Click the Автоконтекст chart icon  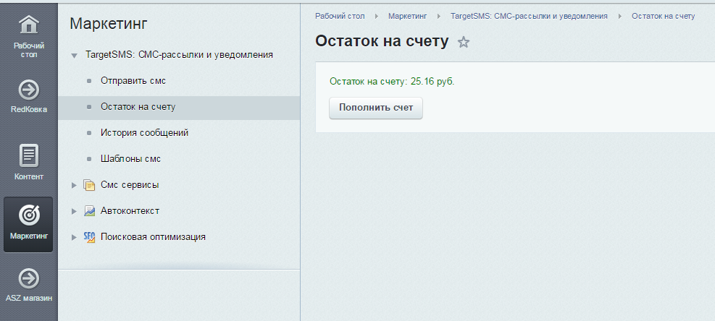(x=90, y=211)
